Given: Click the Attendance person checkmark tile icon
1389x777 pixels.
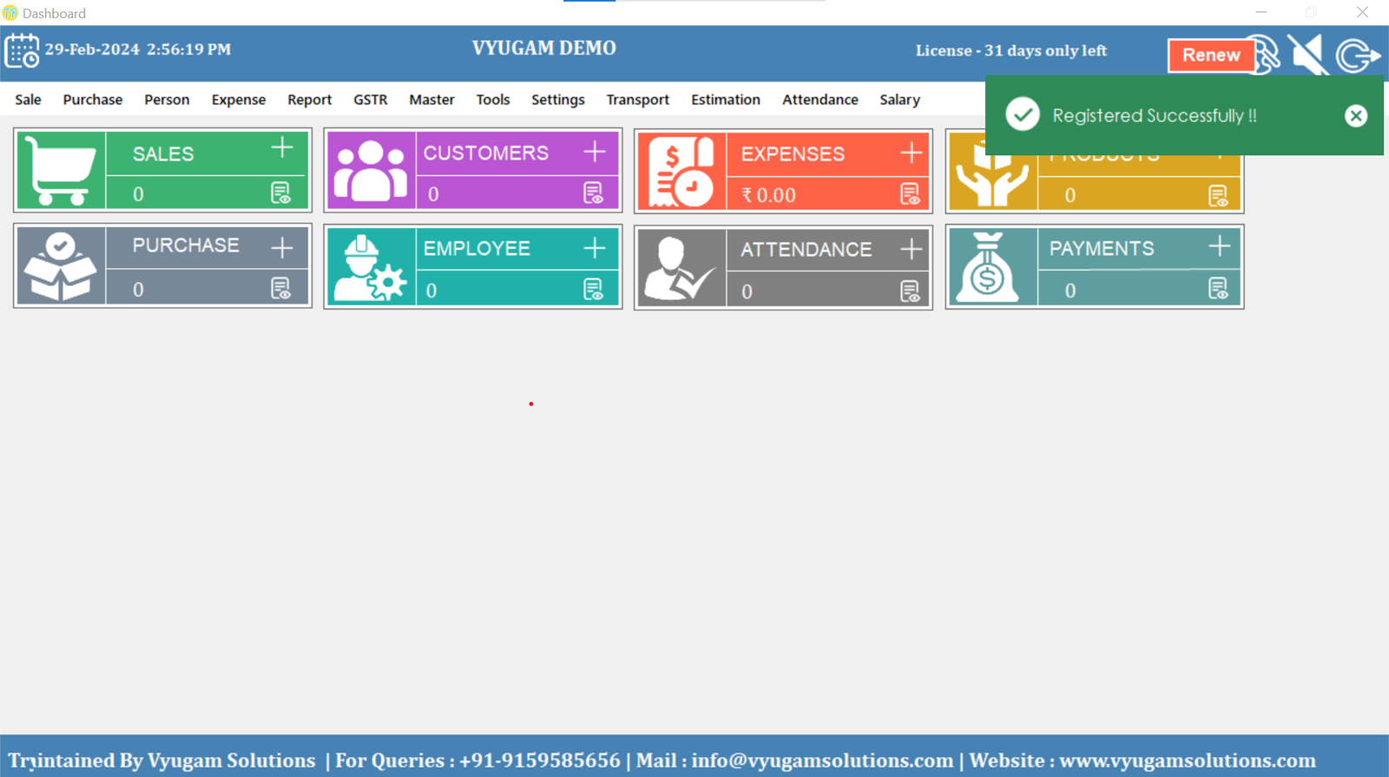Looking at the screenshot, I should (x=681, y=269).
